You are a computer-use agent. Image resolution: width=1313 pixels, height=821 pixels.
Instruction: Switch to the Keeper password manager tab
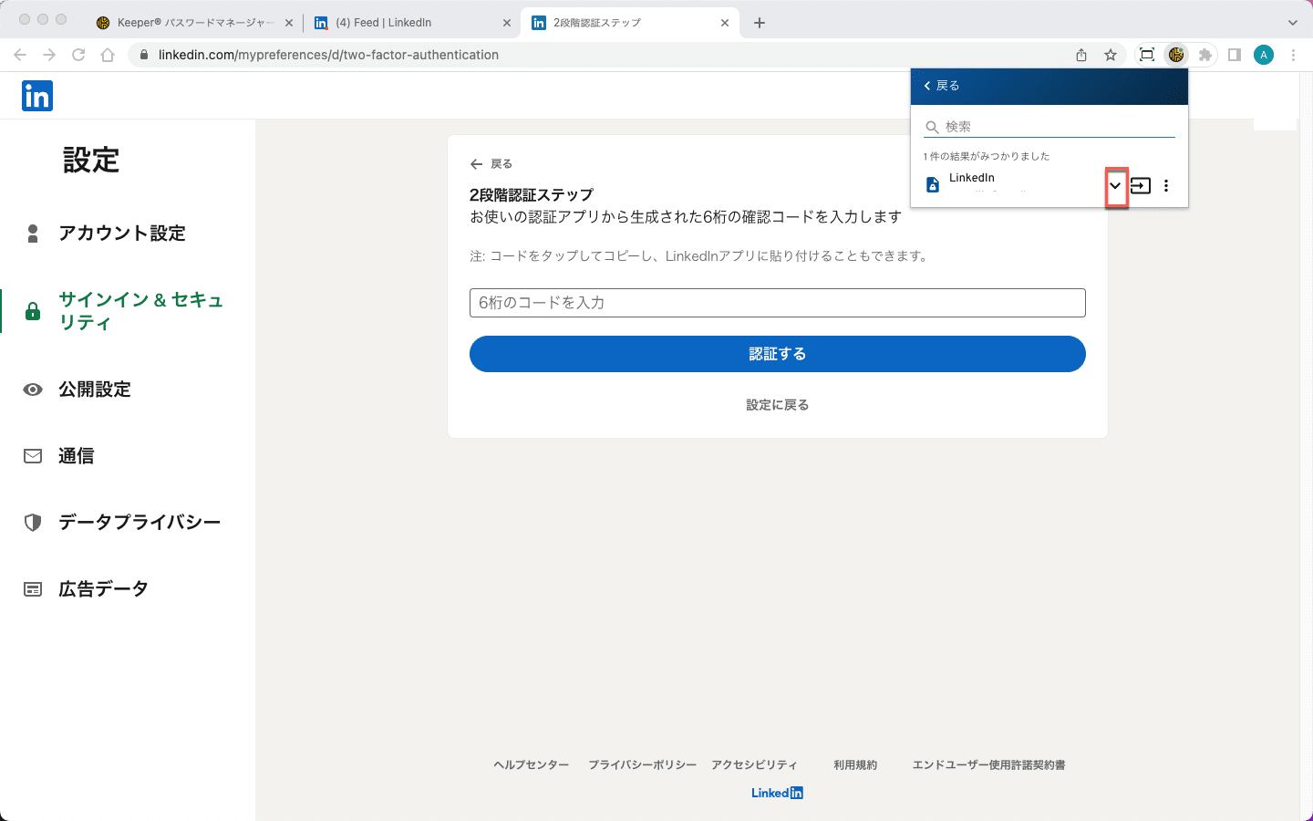[194, 23]
